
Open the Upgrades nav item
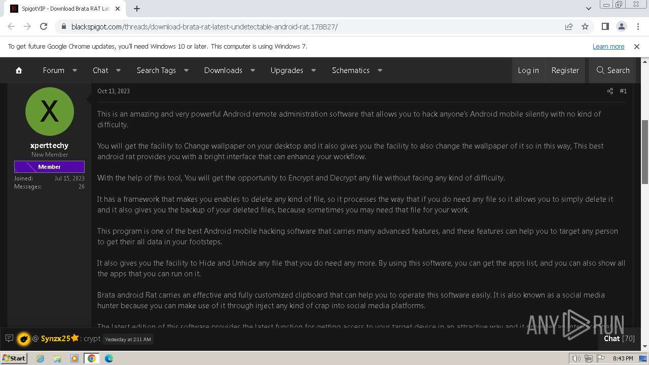pos(286,70)
